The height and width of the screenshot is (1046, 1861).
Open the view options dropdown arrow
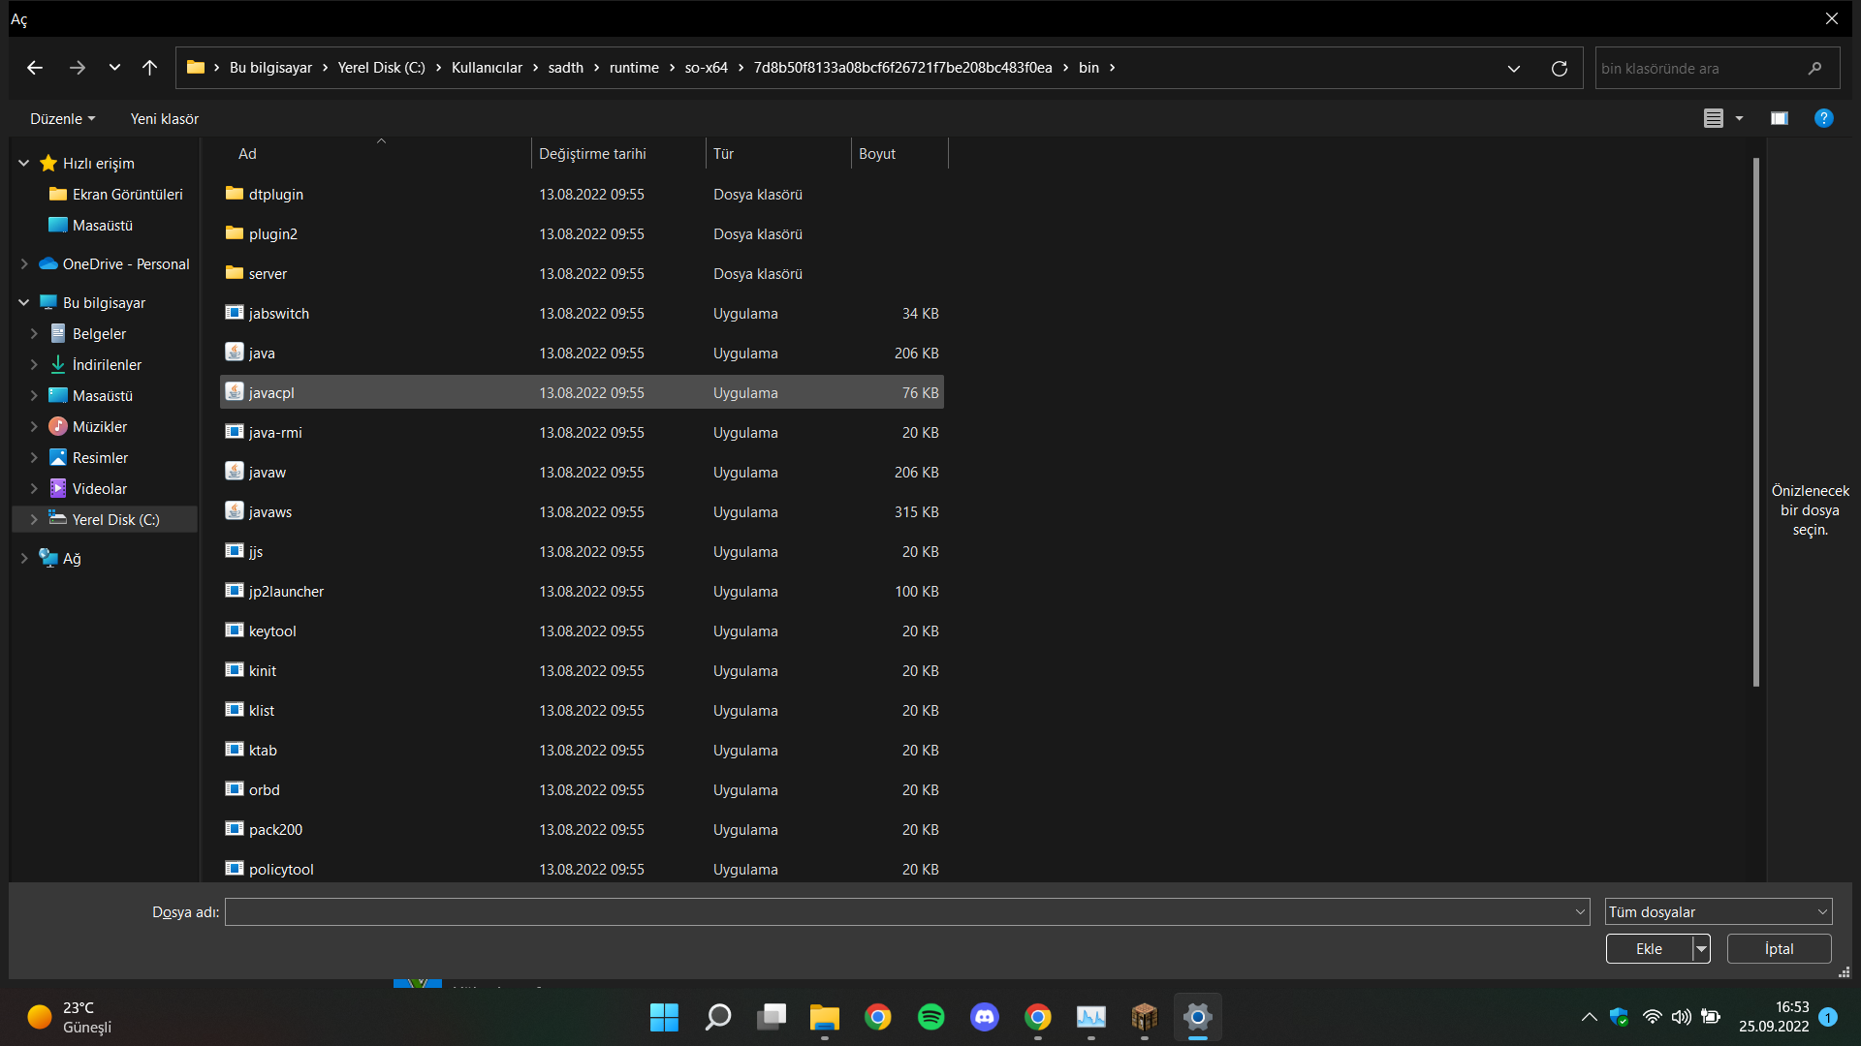1739,118
